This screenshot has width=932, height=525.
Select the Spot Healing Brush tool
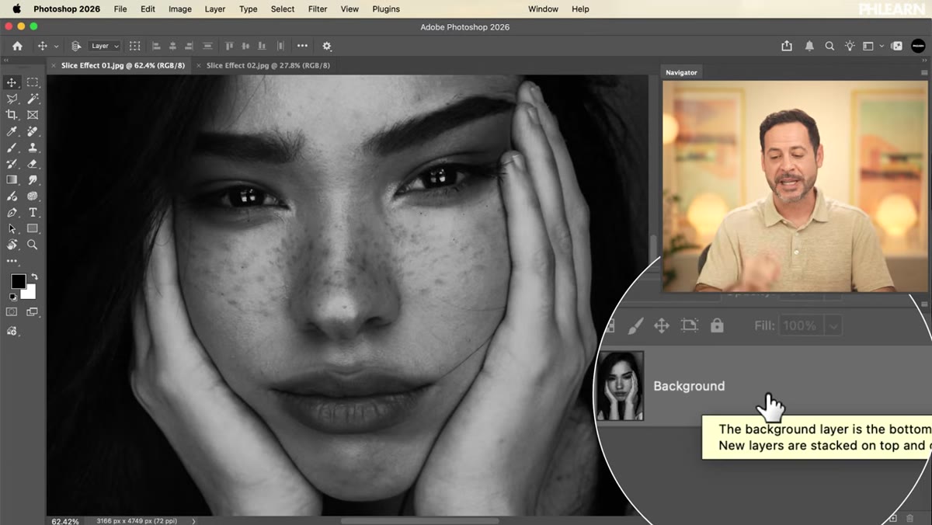click(x=33, y=131)
